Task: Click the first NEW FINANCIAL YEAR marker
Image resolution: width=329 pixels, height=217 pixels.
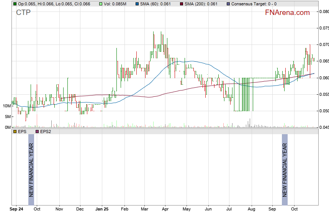Action: point(31,170)
